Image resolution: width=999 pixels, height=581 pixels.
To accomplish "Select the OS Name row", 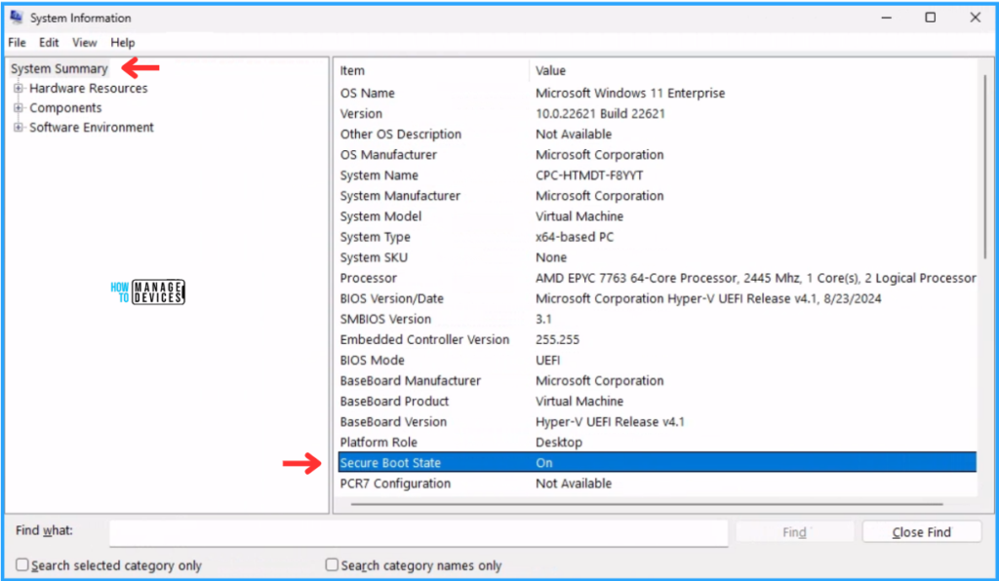I will [657, 93].
